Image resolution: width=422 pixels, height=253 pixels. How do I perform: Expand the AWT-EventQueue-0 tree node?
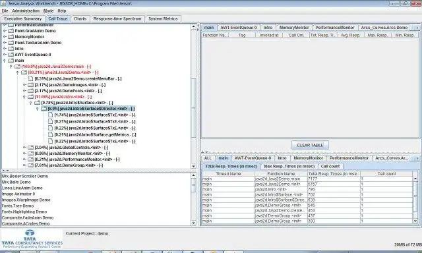click(5, 55)
